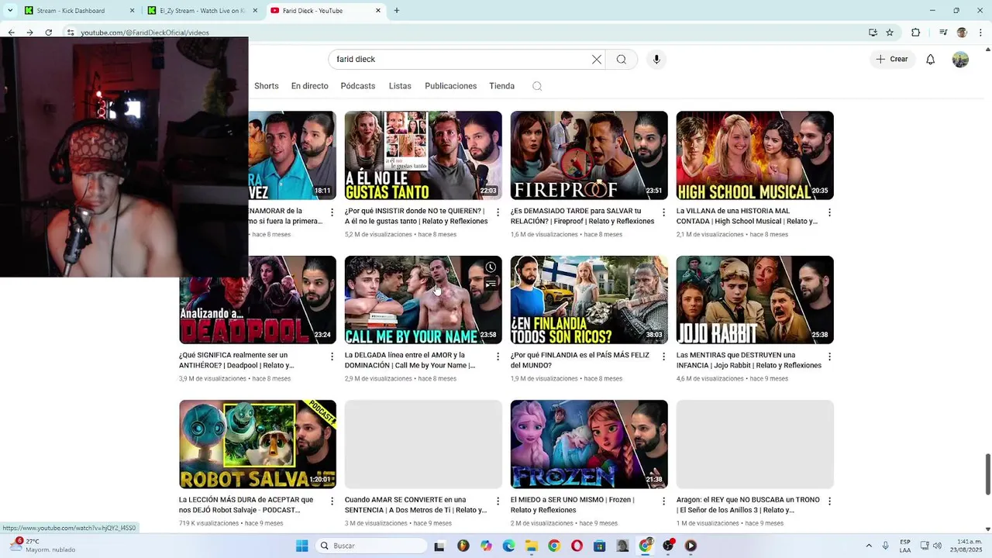Click the taskbar Buscar search box
This screenshot has width=992, height=558.
click(x=373, y=546)
